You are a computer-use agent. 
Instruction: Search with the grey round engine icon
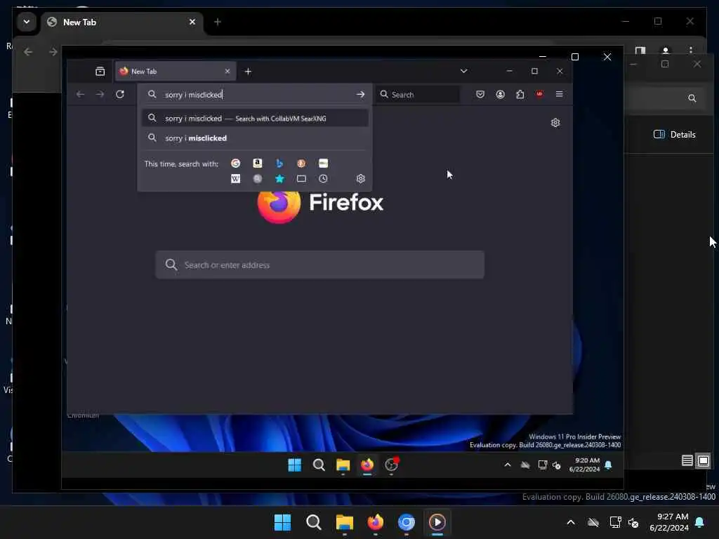pos(258,179)
